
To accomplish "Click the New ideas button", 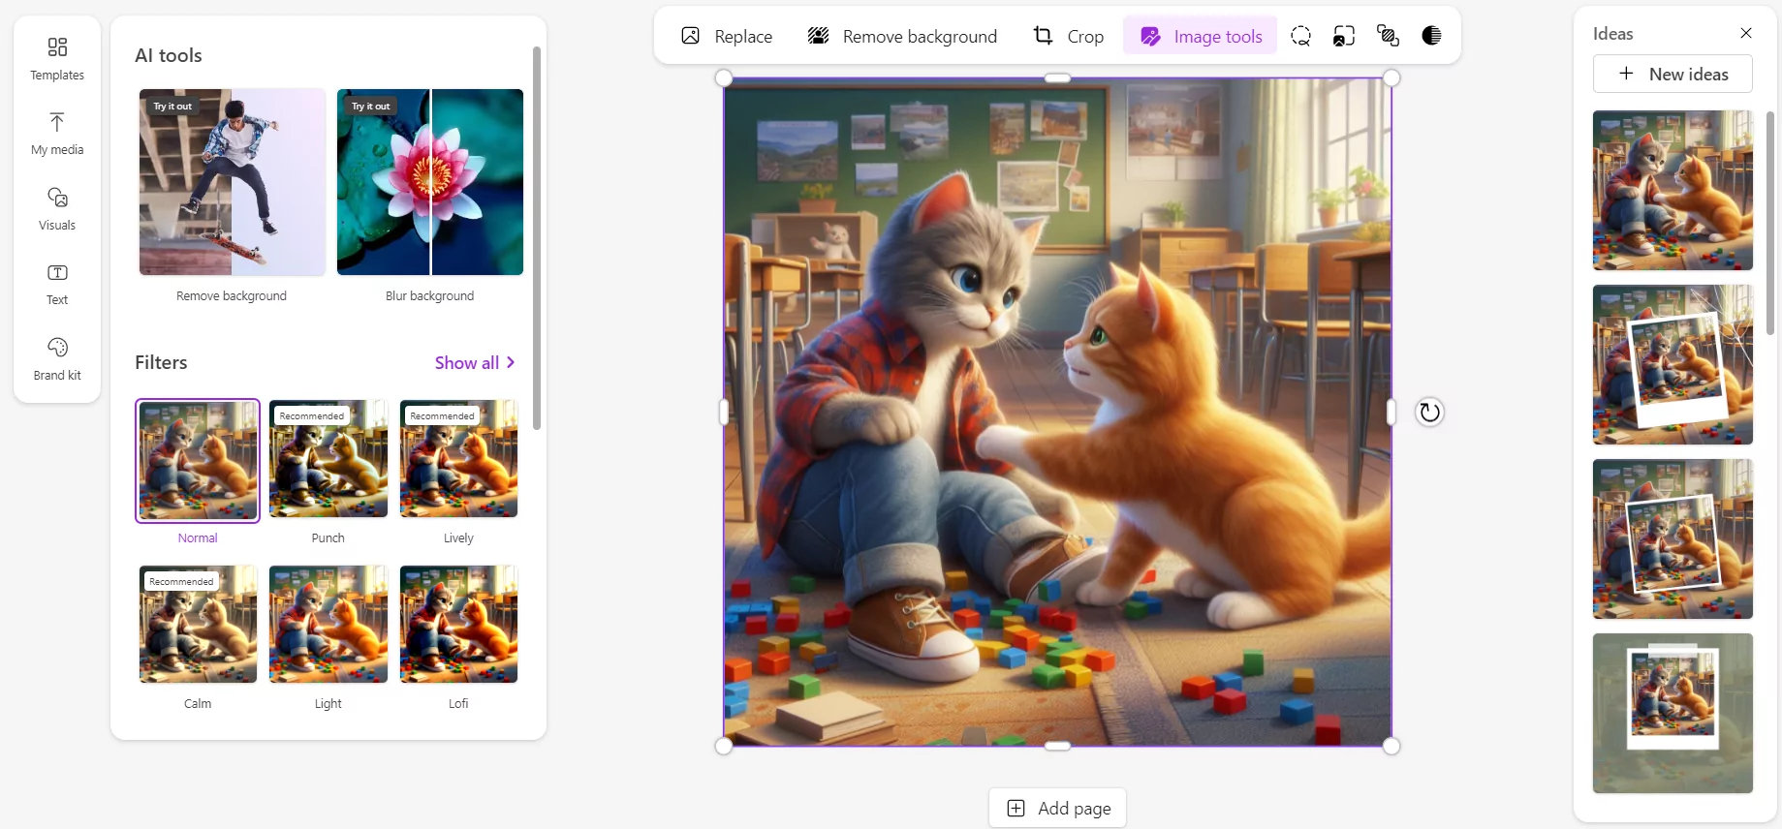I will 1673,74.
